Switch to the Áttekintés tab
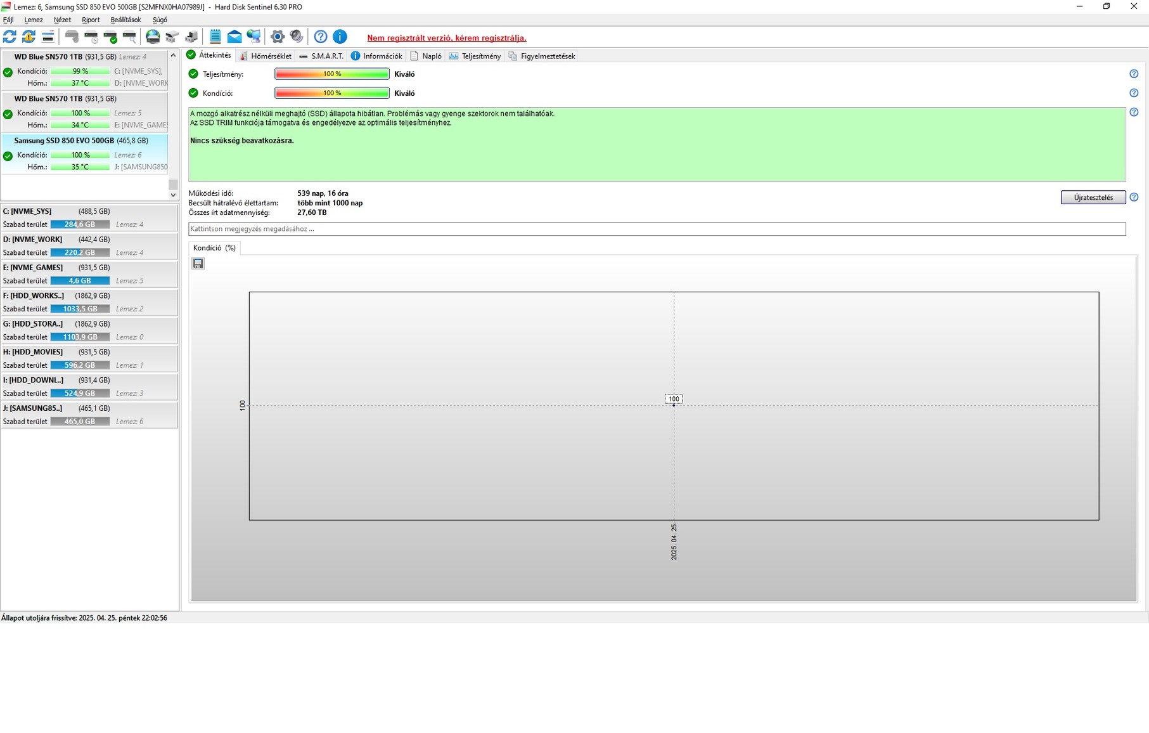Image resolution: width=1149 pixels, height=733 pixels. click(209, 55)
